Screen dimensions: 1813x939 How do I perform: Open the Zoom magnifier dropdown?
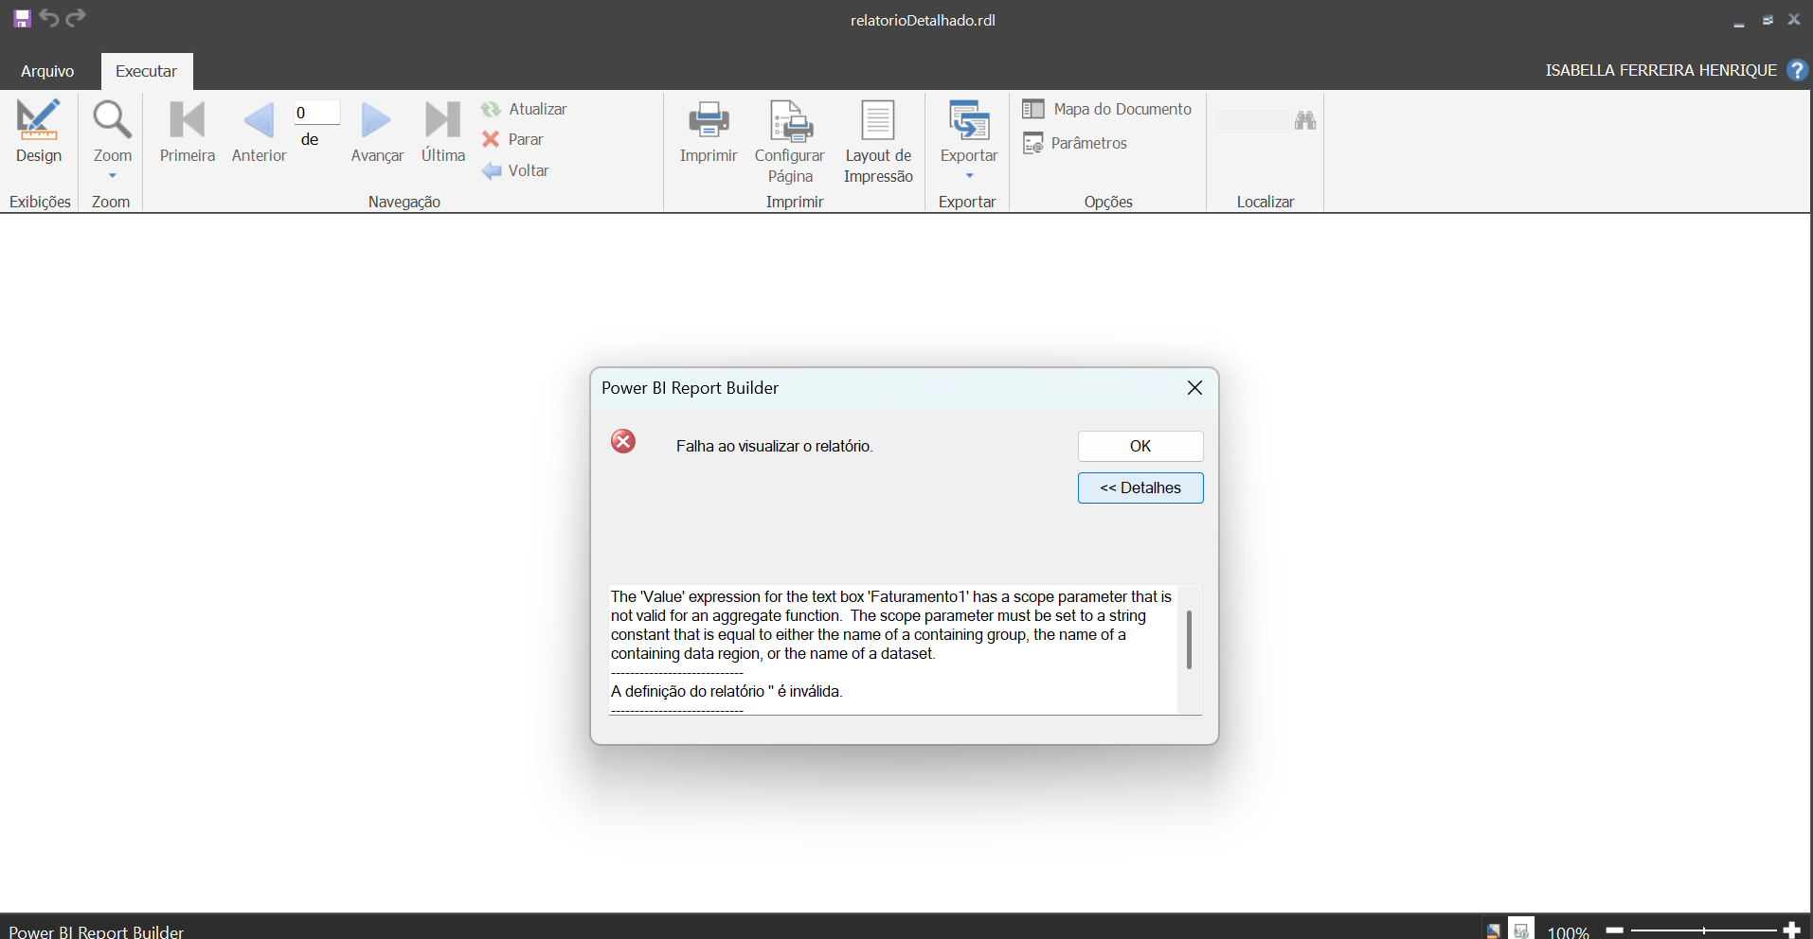pos(112,139)
